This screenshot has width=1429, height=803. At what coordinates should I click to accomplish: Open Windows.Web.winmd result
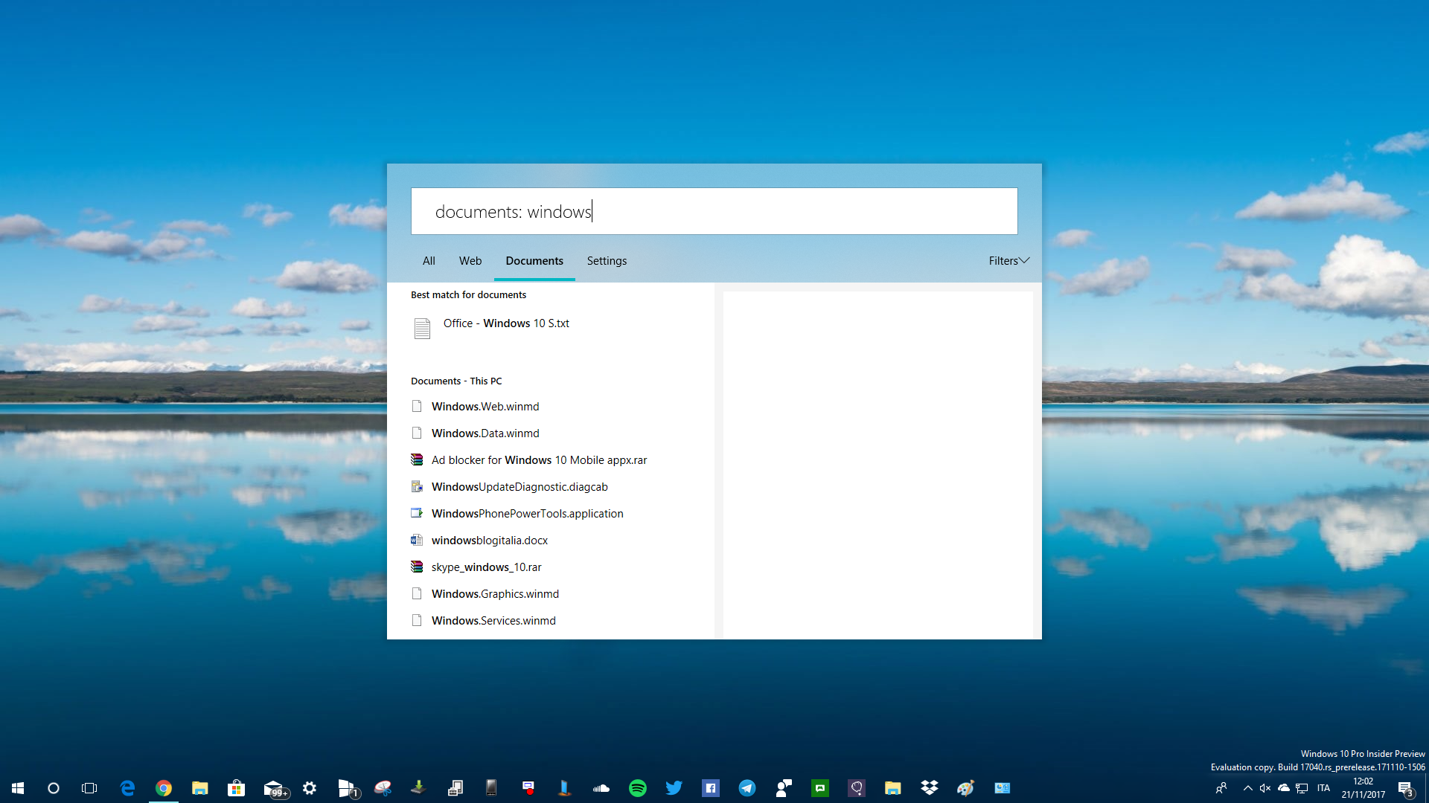(x=551, y=407)
